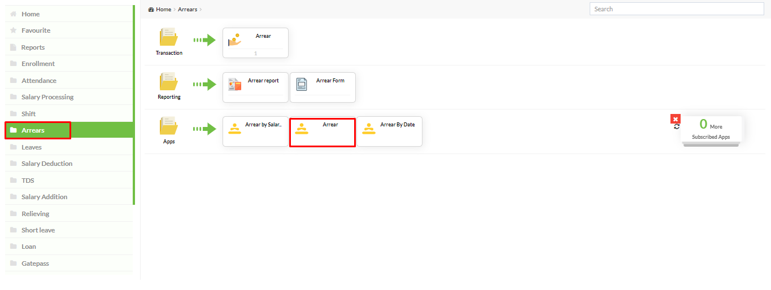771x290 pixels.
Task: Select Enrollment in the sidebar
Action: click(69, 64)
